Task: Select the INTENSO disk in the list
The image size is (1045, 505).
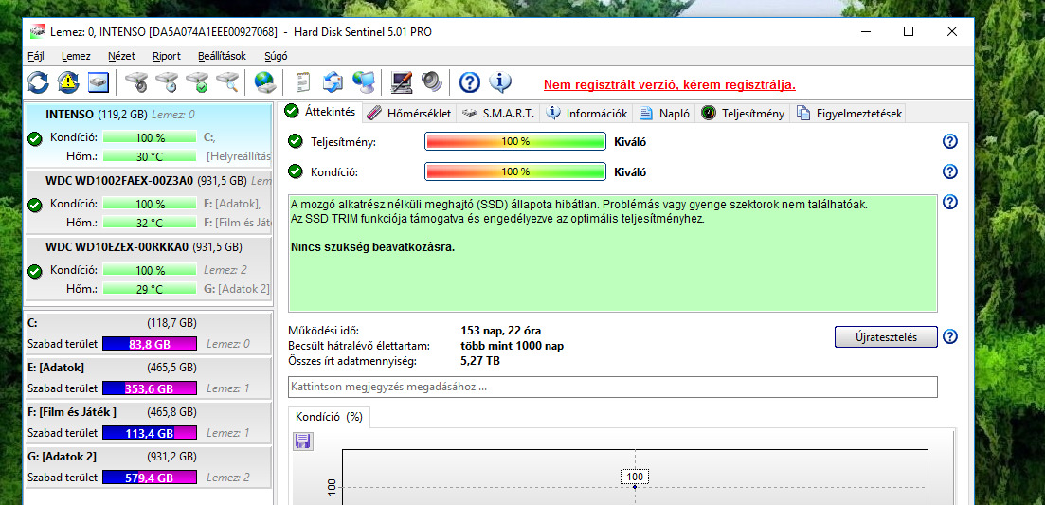Action: (149, 134)
